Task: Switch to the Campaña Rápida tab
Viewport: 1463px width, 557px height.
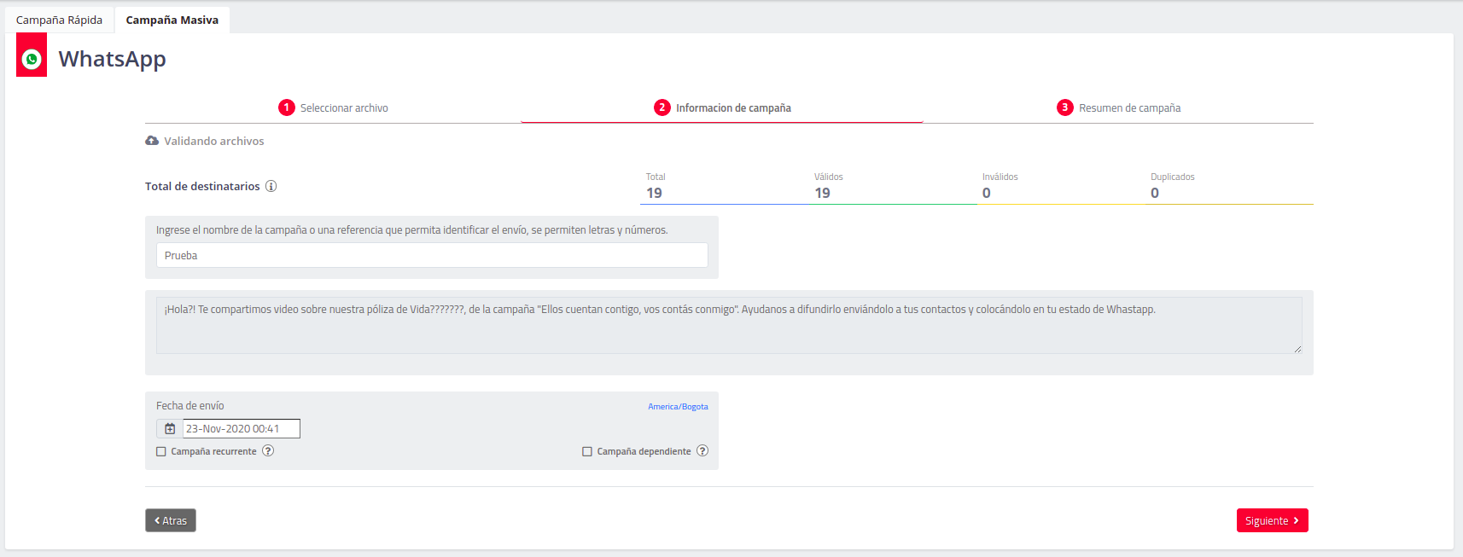Action: [59, 20]
